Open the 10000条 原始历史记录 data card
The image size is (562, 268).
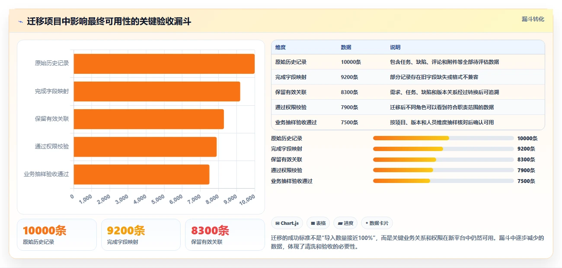(57, 235)
